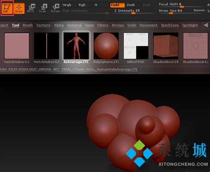Enable the Rgb channel mode
This screenshot has width=210, height=172.
tap(82, 5)
